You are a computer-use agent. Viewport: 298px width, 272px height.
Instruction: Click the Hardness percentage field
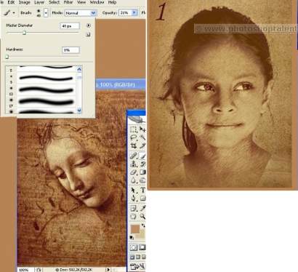click(71, 50)
